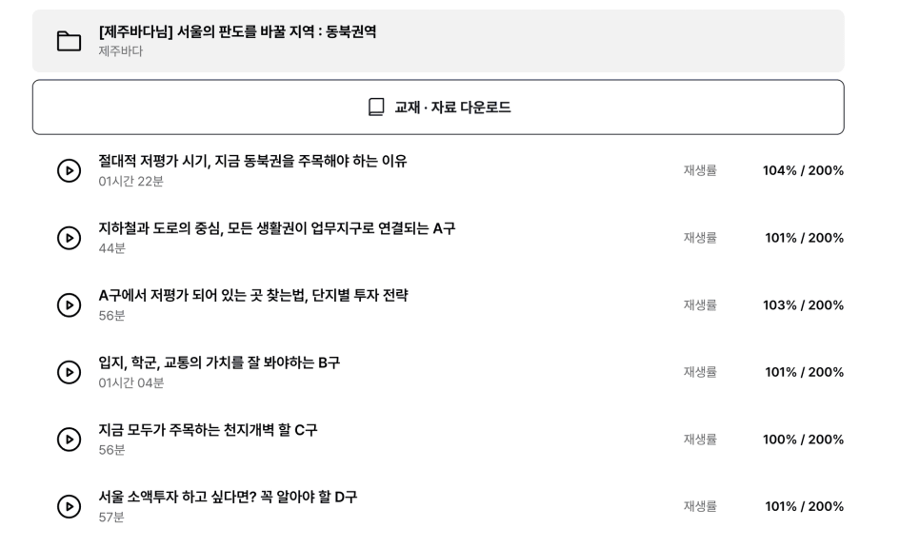Click the folder icon beside 제주바다님 course title
The image size is (919, 548).
69,41
